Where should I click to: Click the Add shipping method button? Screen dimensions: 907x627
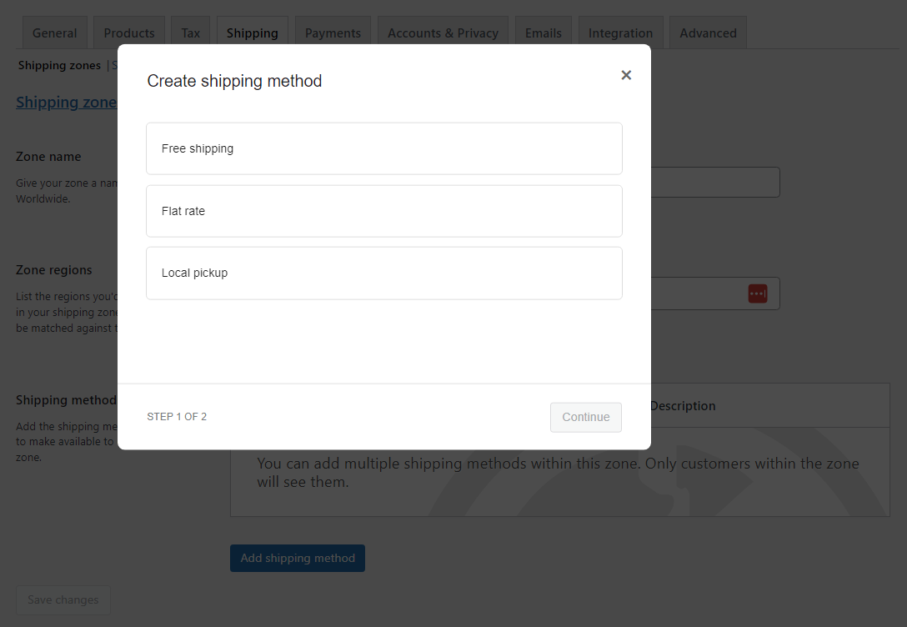click(x=297, y=558)
